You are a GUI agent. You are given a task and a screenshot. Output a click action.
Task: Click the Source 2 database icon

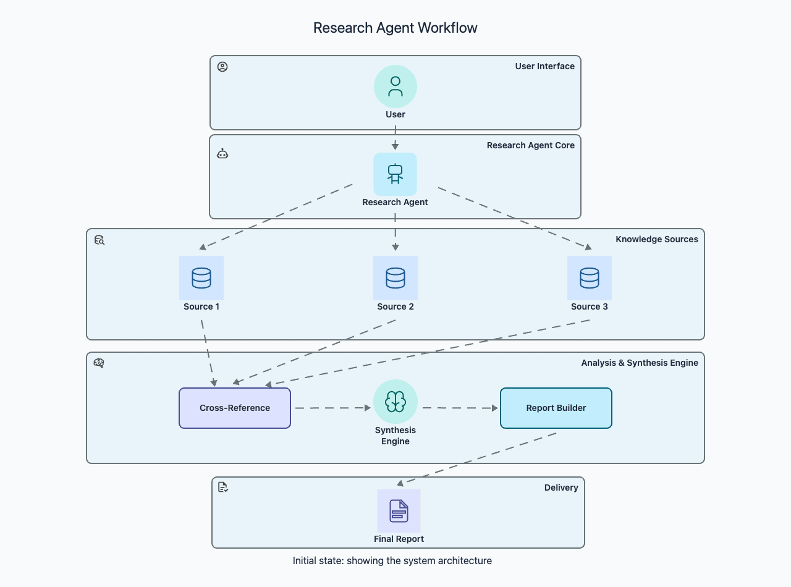(395, 278)
